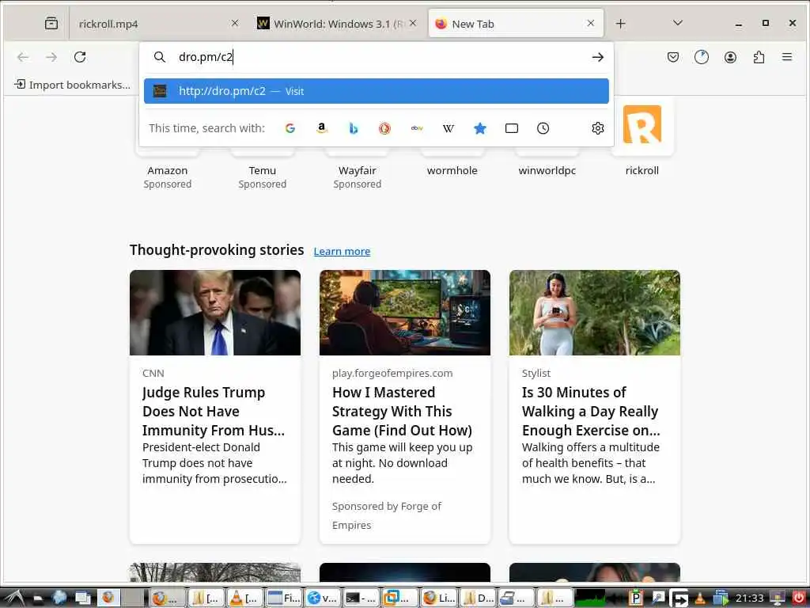Open the Pocket save icon
This screenshot has width=810, height=608.
click(x=672, y=57)
